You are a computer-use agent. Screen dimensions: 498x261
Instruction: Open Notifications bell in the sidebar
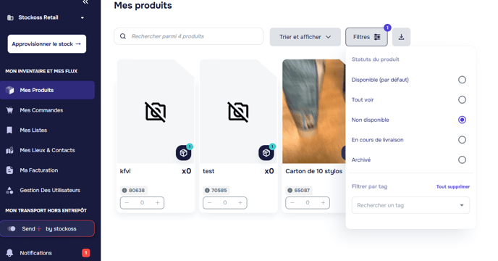(10, 253)
